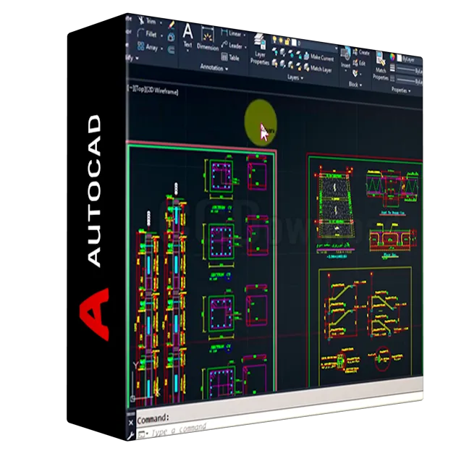The height and width of the screenshot is (456, 456).
Task: Open the Linear dimension dropdown arrow
Action: [245, 35]
